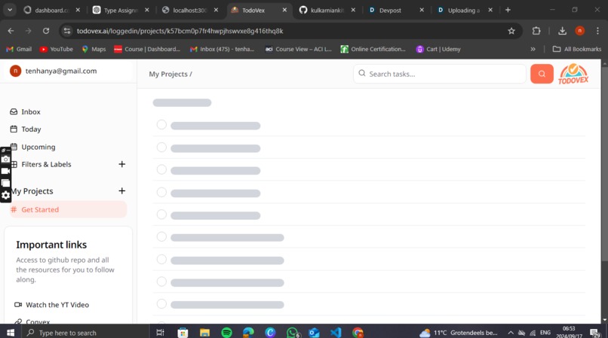Viewport: 608px width, 338px height.
Task: Open the browser extensions menu
Action: point(536,31)
